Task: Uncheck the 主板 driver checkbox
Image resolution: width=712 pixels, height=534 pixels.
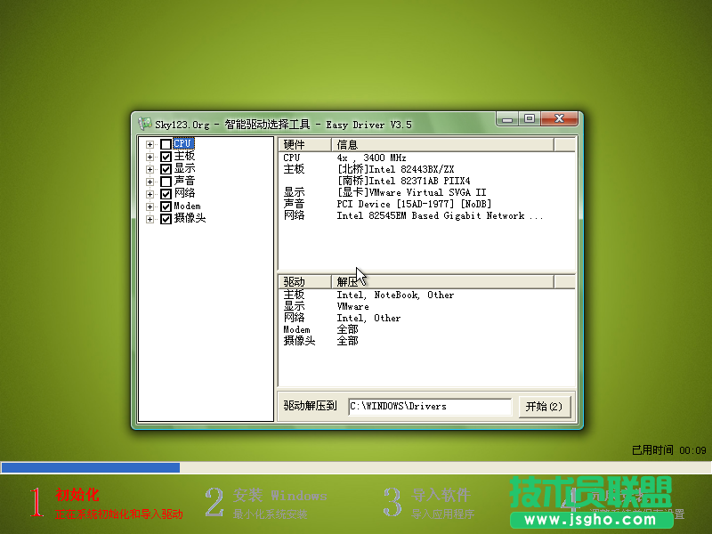Action: coord(166,157)
